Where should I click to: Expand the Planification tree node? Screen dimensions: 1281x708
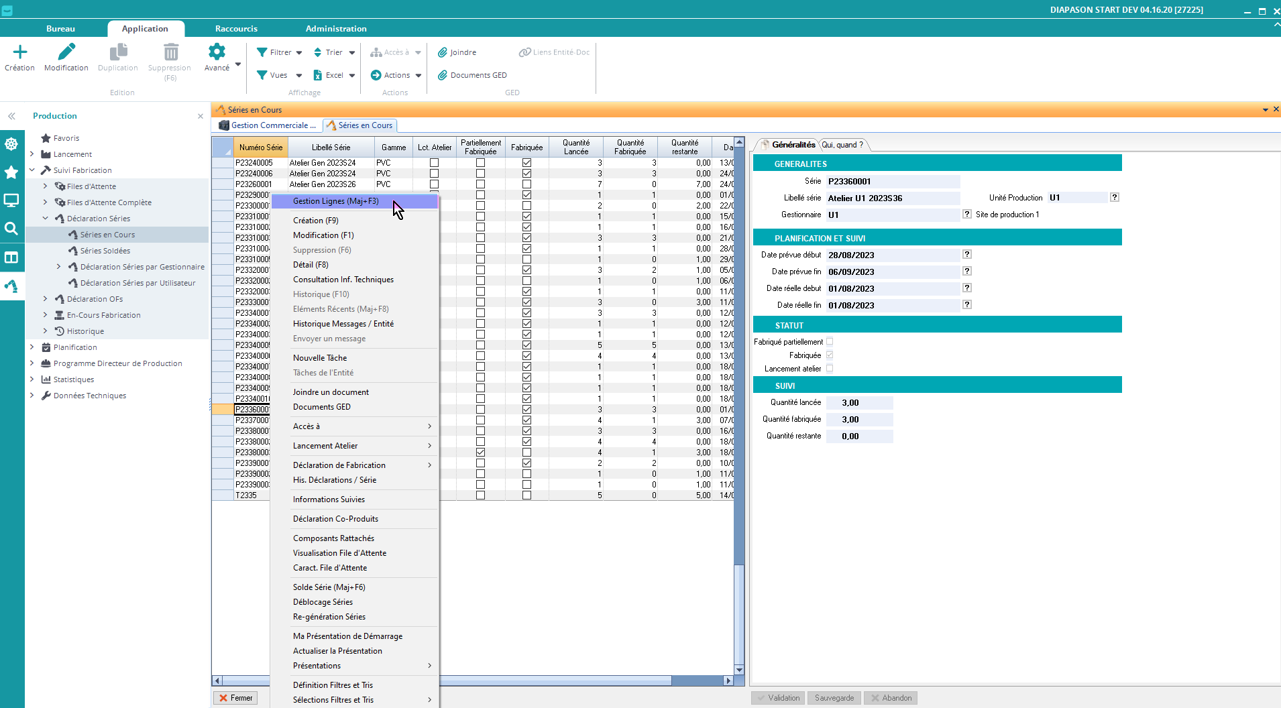(32, 347)
